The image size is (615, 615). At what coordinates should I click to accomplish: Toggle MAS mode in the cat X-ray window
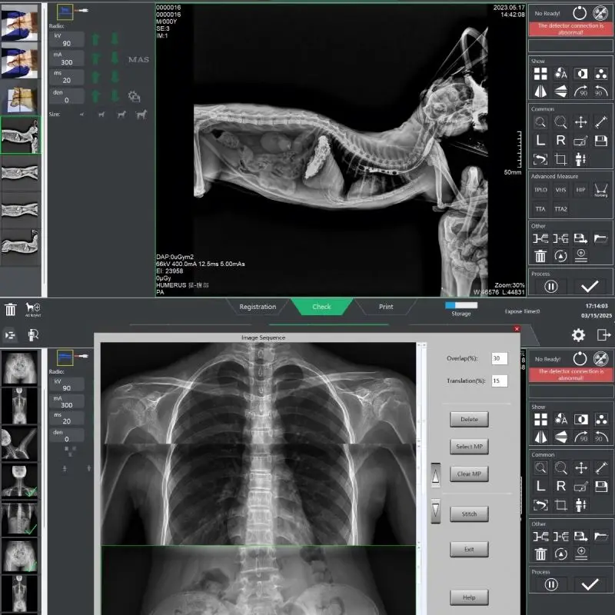coord(138,60)
